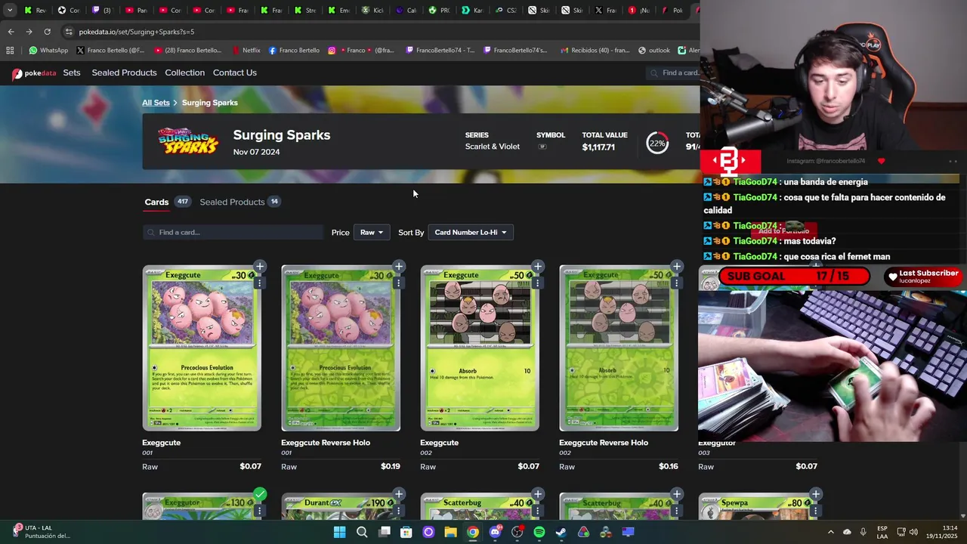Image resolution: width=967 pixels, height=544 pixels.
Task: Open OBS Studio from the taskbar
Action: (517, 532)
